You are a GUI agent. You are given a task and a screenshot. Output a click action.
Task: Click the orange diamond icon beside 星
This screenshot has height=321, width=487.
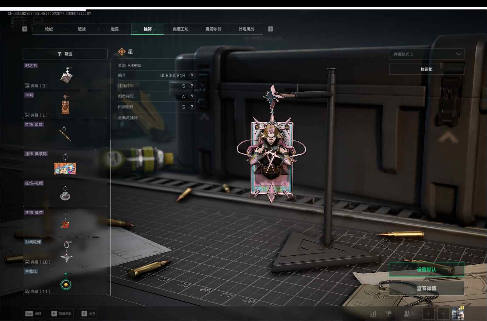click(122, 52)
